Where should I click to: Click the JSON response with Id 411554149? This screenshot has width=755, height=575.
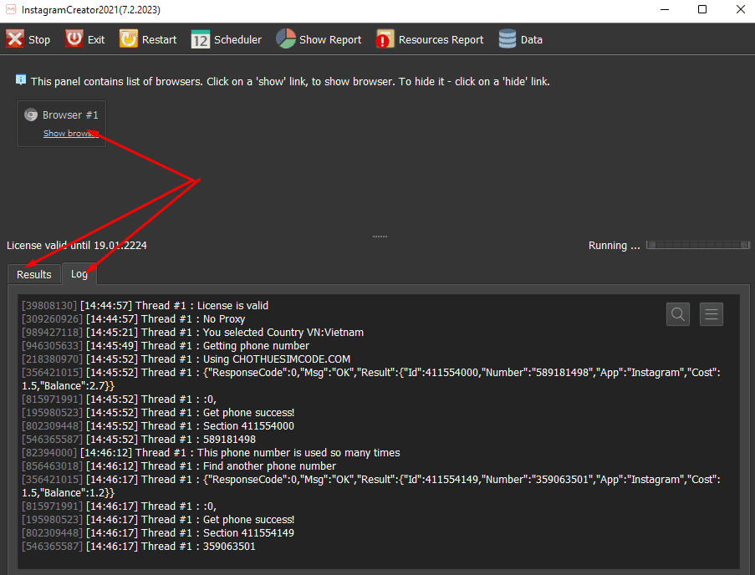click(x=370, y=486)
